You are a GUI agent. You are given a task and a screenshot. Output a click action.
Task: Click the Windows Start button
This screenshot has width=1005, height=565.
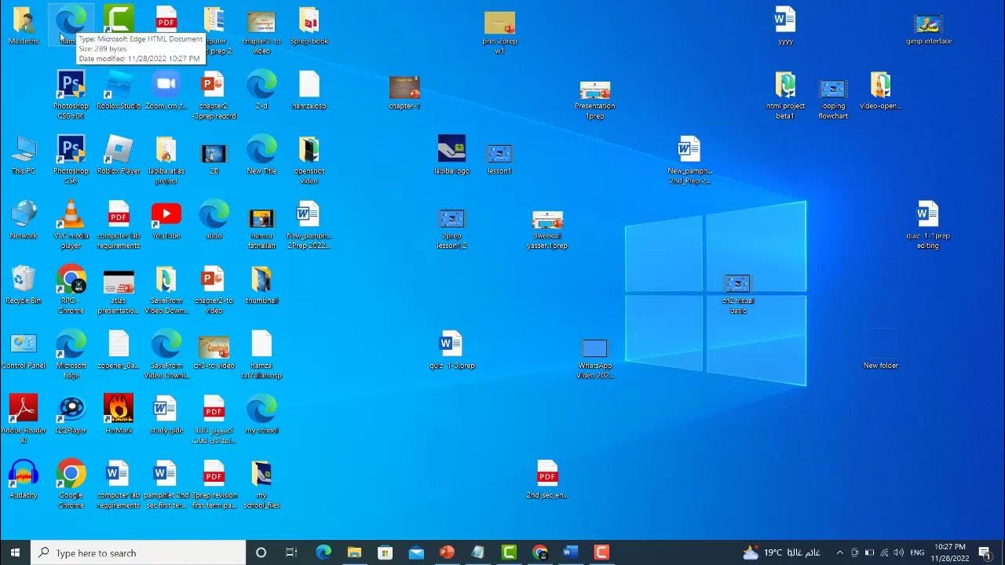coord(15,552)
